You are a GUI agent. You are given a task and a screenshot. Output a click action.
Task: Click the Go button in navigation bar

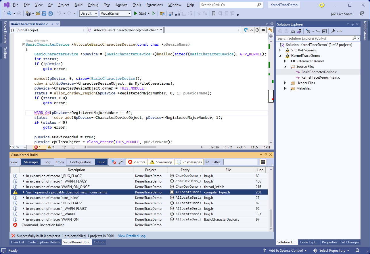point(248,30)
